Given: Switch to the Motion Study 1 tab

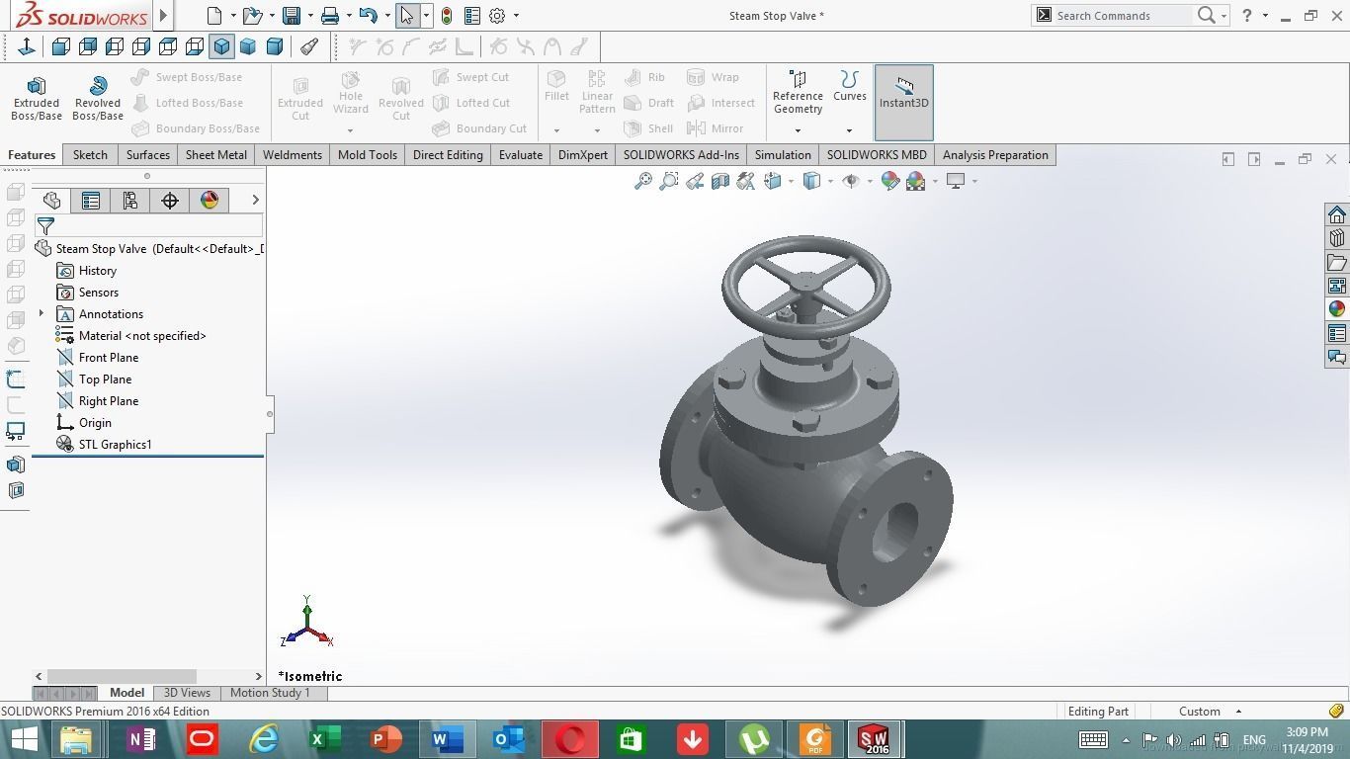Looking at the screenshot, I should pyautogui.click(x=270, y=693).
